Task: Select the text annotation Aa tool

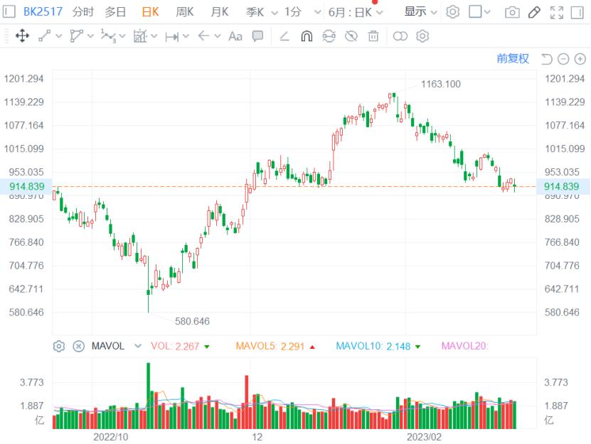Action: coord(235,36)
